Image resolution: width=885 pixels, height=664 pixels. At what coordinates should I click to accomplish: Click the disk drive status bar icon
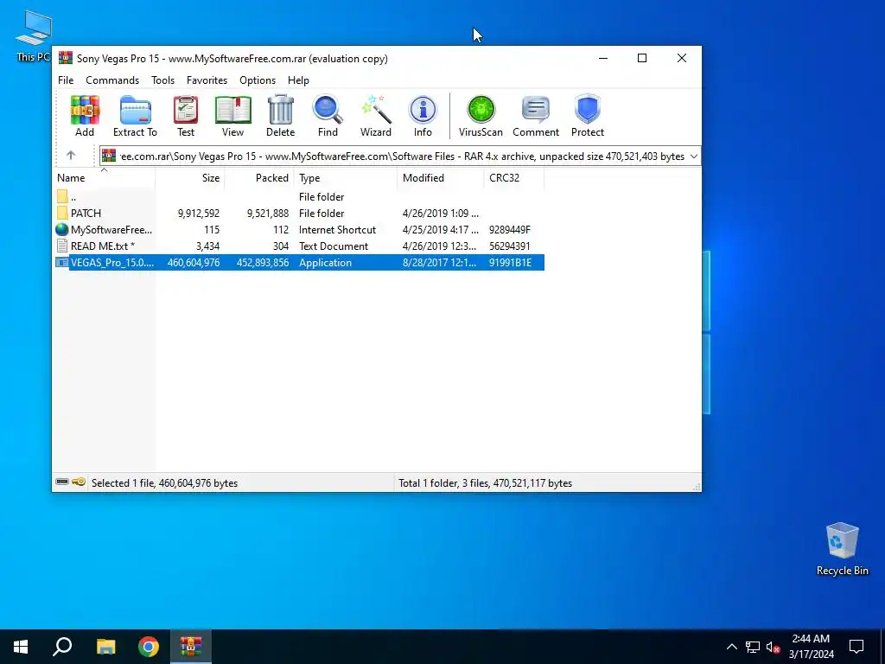[x=62, y=482]
